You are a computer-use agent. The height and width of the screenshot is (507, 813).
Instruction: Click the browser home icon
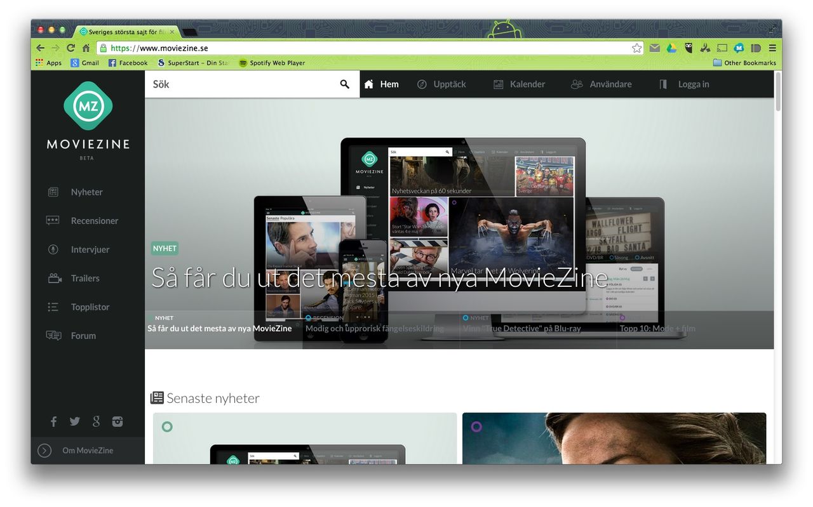(86, 48)
